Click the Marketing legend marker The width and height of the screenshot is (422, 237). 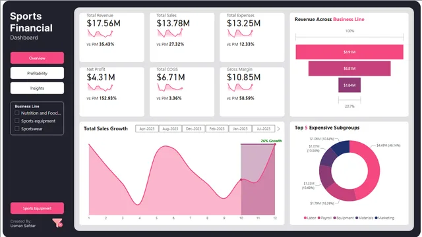coord(376,218)
